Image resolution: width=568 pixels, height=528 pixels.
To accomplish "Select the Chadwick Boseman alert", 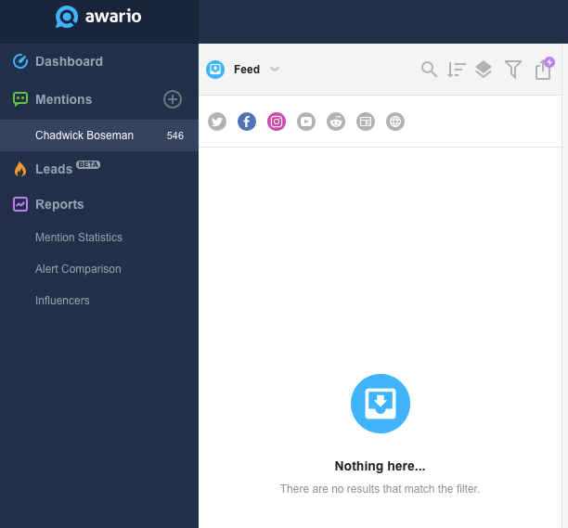I will point(99,135).
